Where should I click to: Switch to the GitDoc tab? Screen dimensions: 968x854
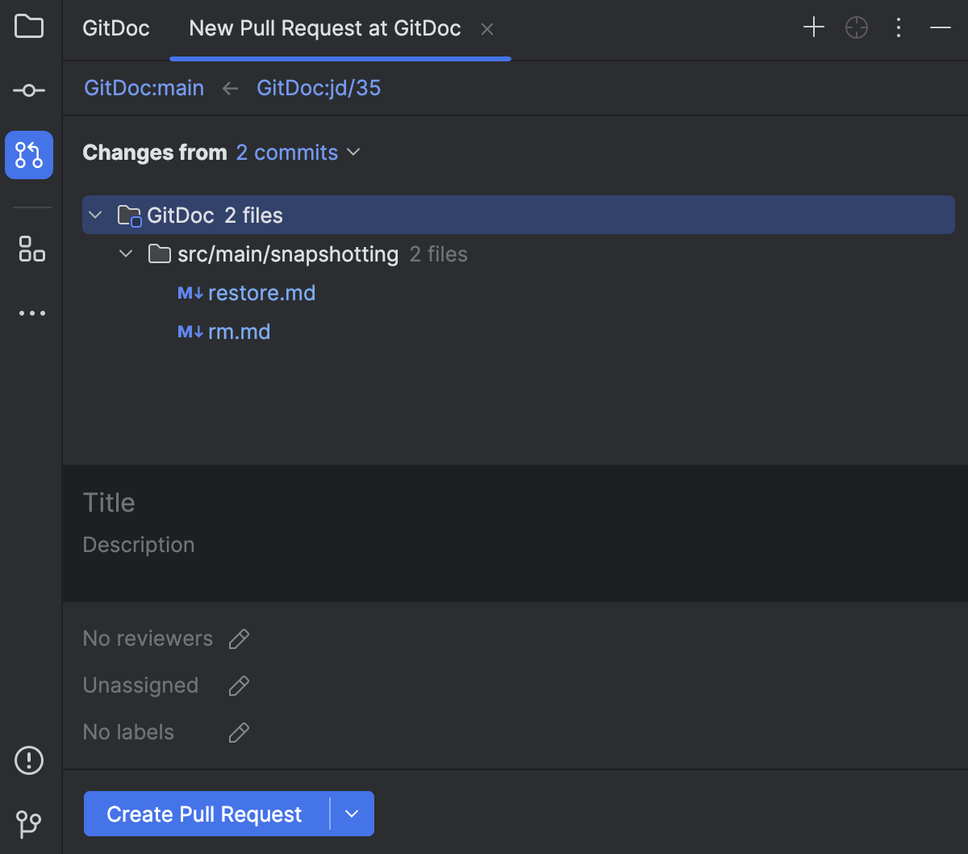tap(115, 27)
